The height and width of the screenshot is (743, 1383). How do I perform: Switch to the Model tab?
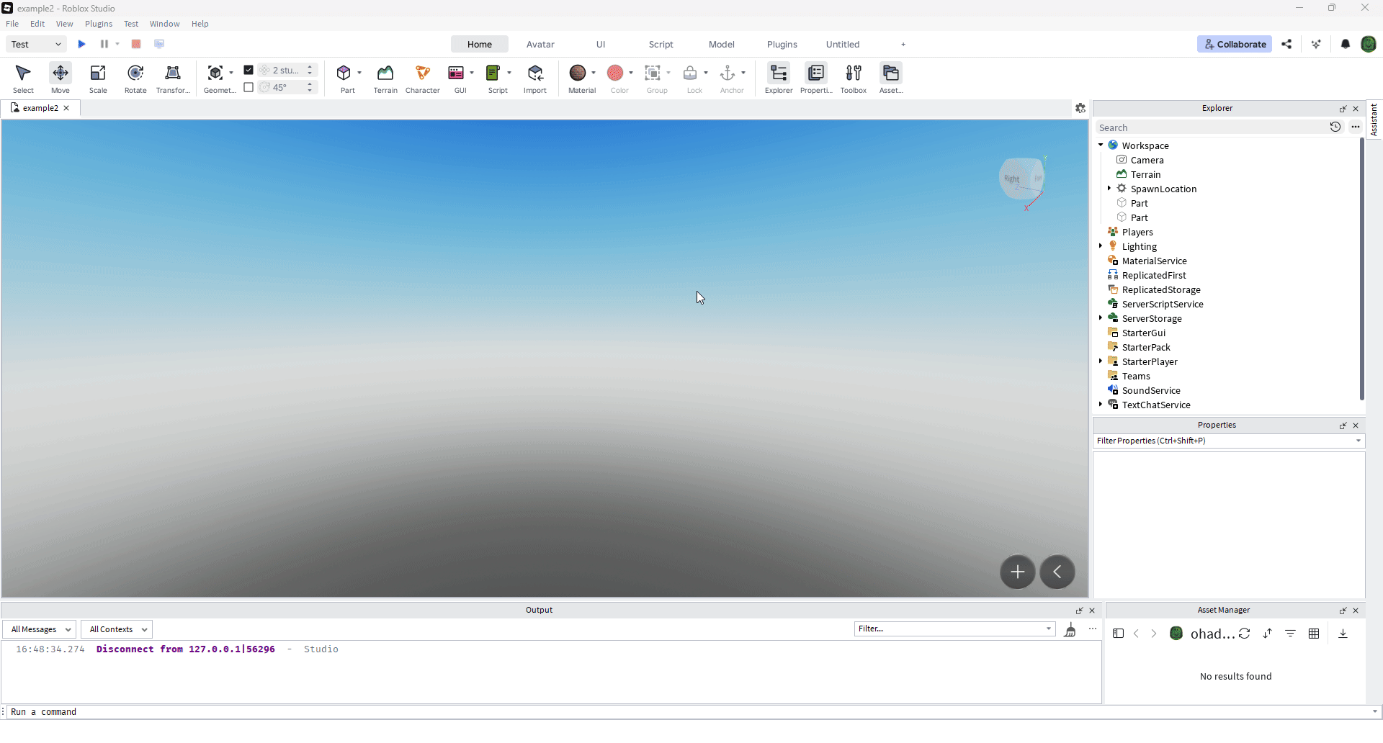(x=721, y=44)
